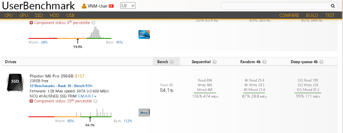Click the Bench column help icon
The width and height of the screenshot is (343, 133).
coord(172,62)
